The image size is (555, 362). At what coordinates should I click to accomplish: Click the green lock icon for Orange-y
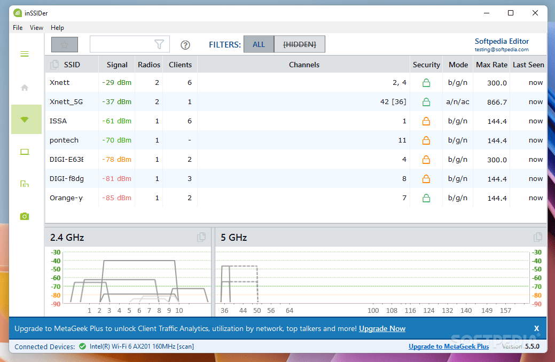pos(426,198)
